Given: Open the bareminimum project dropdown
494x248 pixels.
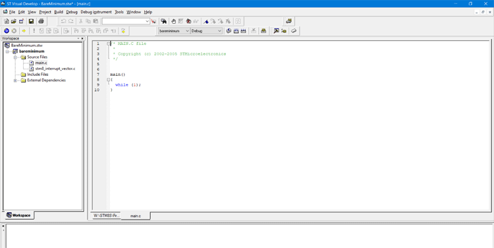Looking at the screenshot, I should (x=187, y=31).
